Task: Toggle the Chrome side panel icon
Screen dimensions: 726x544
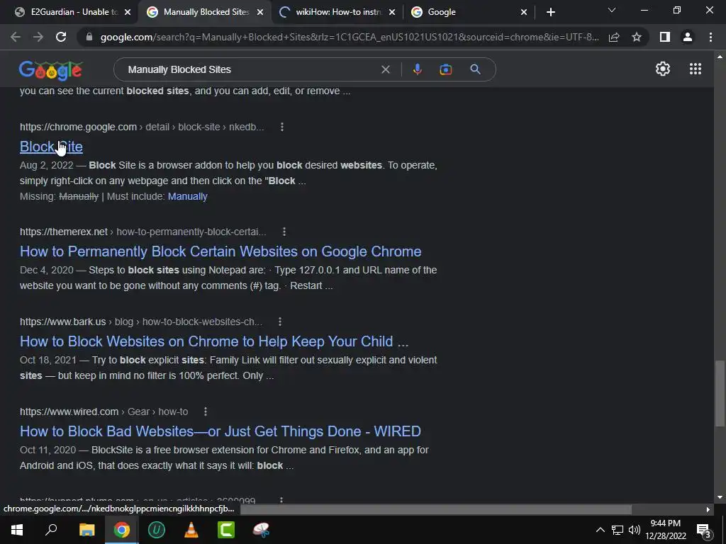Action: click(665, 37)
